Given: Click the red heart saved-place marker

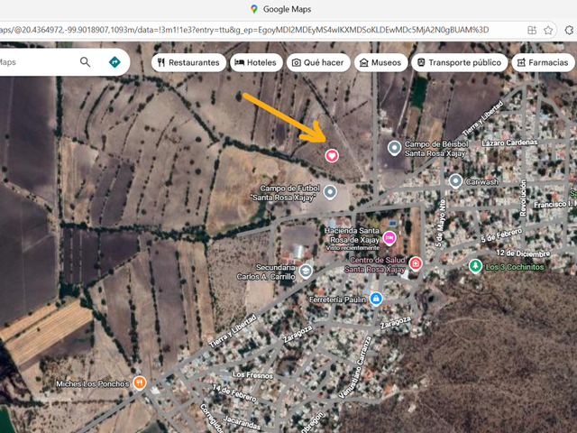Looking at the screenshot, I should point(332,155).
